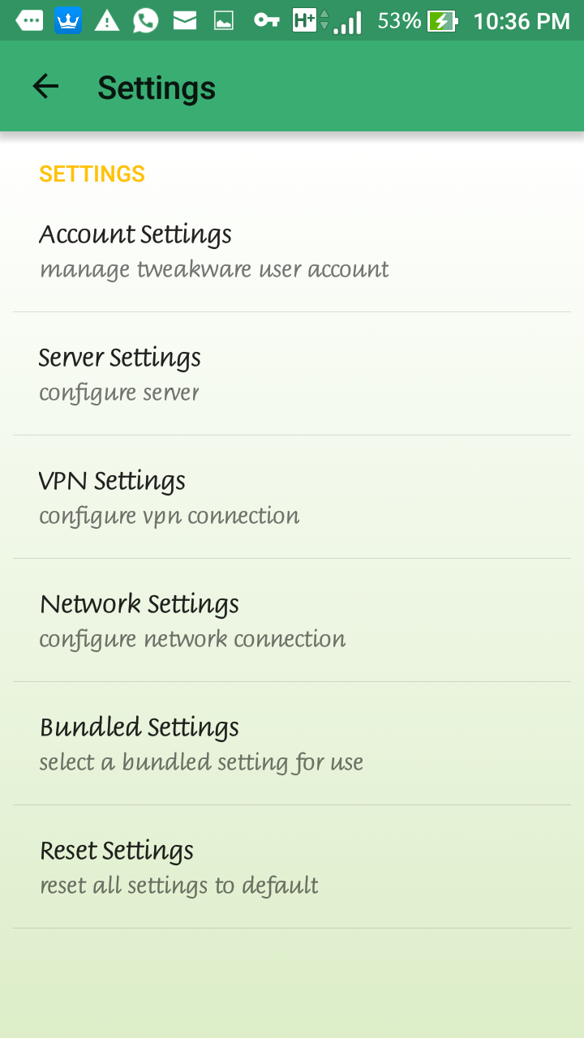Image resolution: width=584 pixels, height=1038 pixels.
Task: Tap the blue crown app notification icon
Action: (x=68, y=20)
